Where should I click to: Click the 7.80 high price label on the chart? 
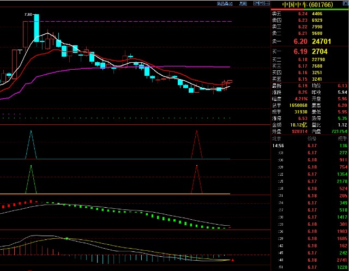[x=28, y=15]
